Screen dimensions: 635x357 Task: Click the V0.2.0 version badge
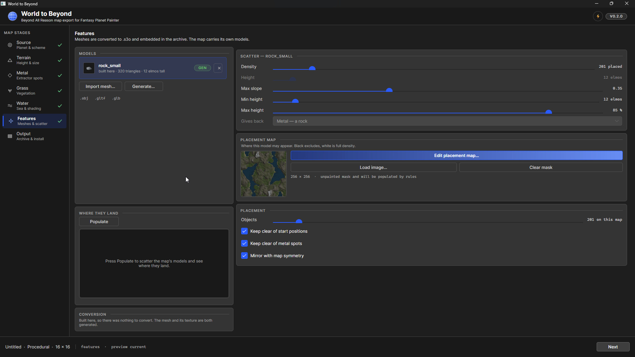(616, 16)
